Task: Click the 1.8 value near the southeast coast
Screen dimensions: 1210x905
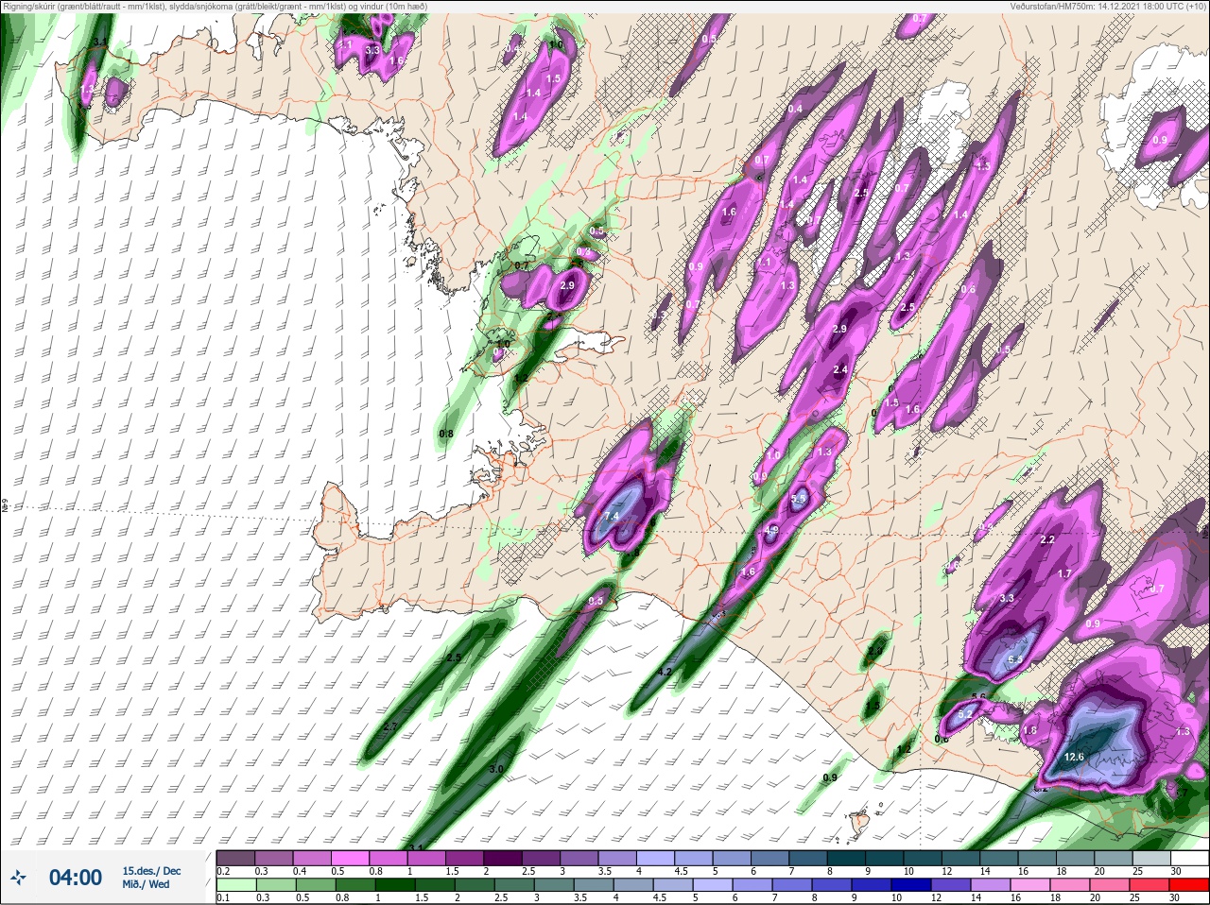Action: coord(1029,730)
